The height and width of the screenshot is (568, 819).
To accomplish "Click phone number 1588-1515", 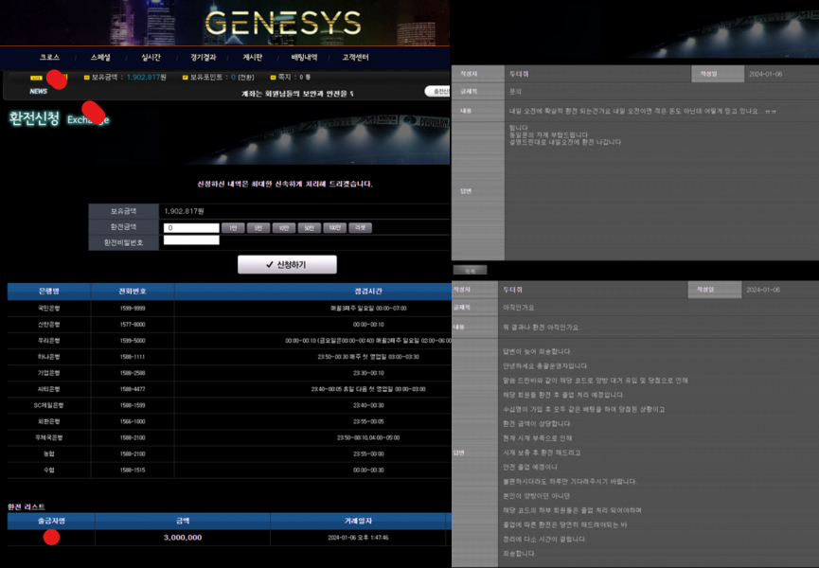I will point(133,470).
